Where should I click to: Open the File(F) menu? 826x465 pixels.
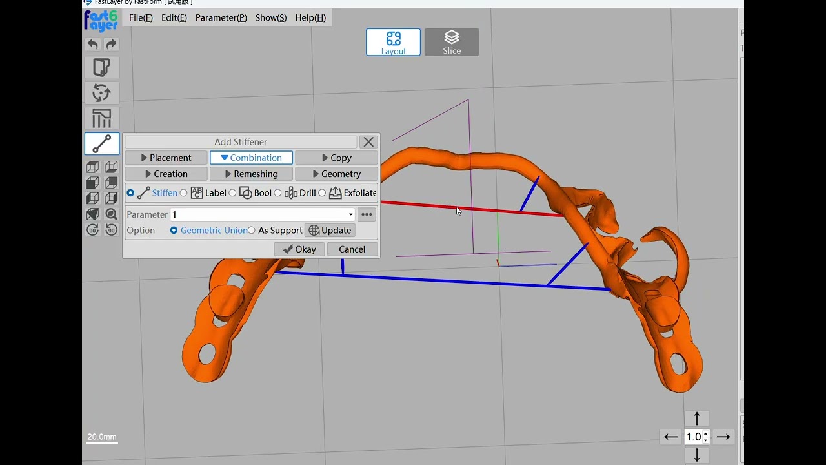pyautogui.click(x=141, y=17)
